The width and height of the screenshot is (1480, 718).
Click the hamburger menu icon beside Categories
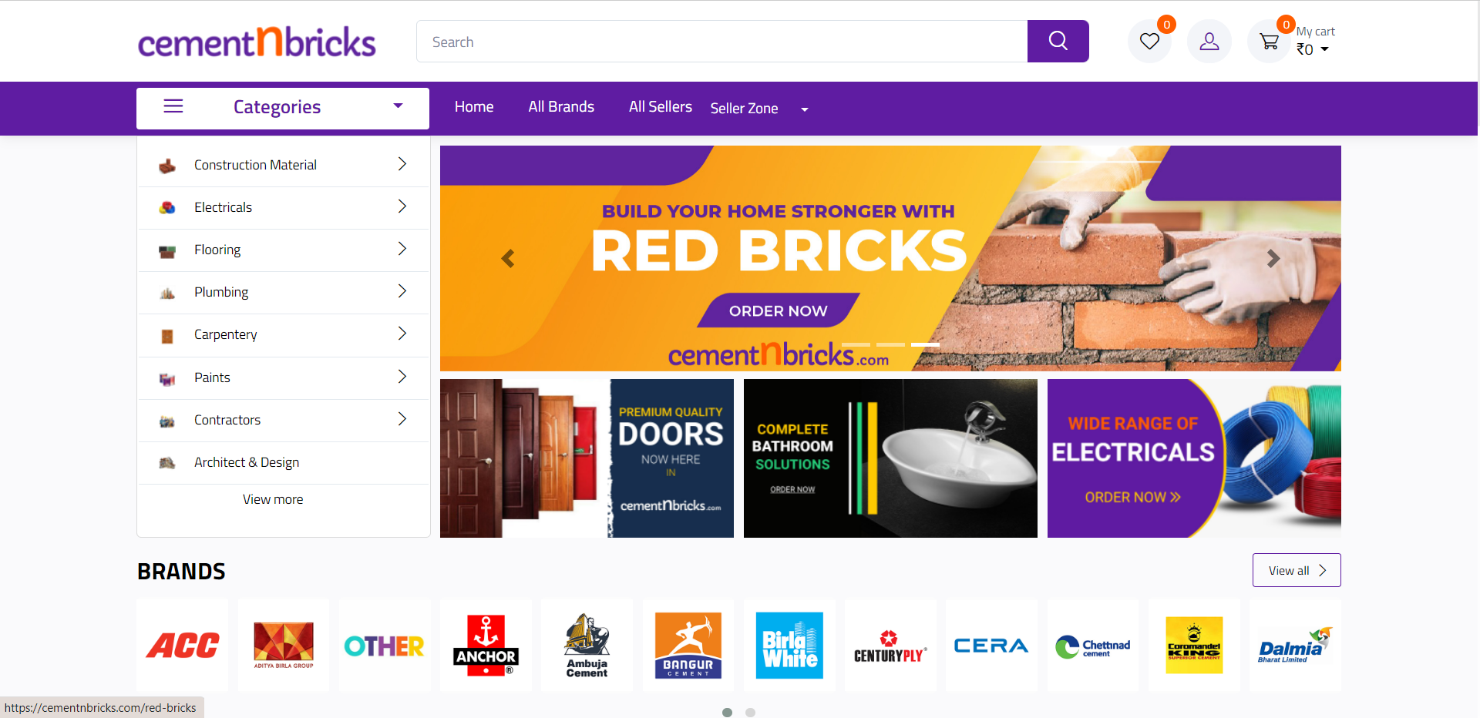pos(173,106)
